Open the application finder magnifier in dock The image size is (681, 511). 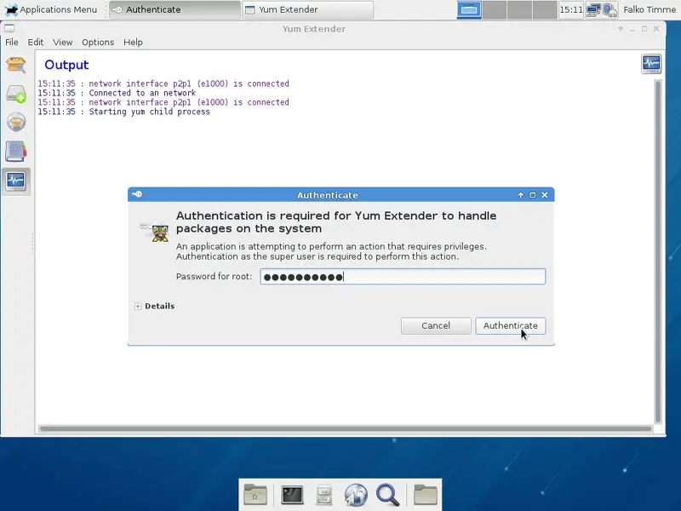click(x=388, y=495)
